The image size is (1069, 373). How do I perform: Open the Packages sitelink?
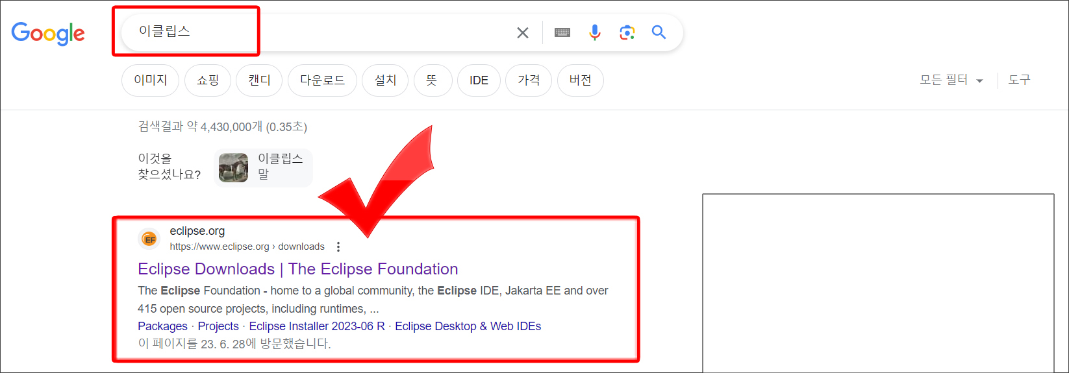coord(162,326)
